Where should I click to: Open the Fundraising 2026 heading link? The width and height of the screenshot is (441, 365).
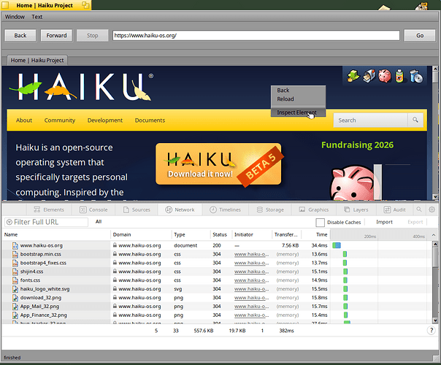coord(357,145)
